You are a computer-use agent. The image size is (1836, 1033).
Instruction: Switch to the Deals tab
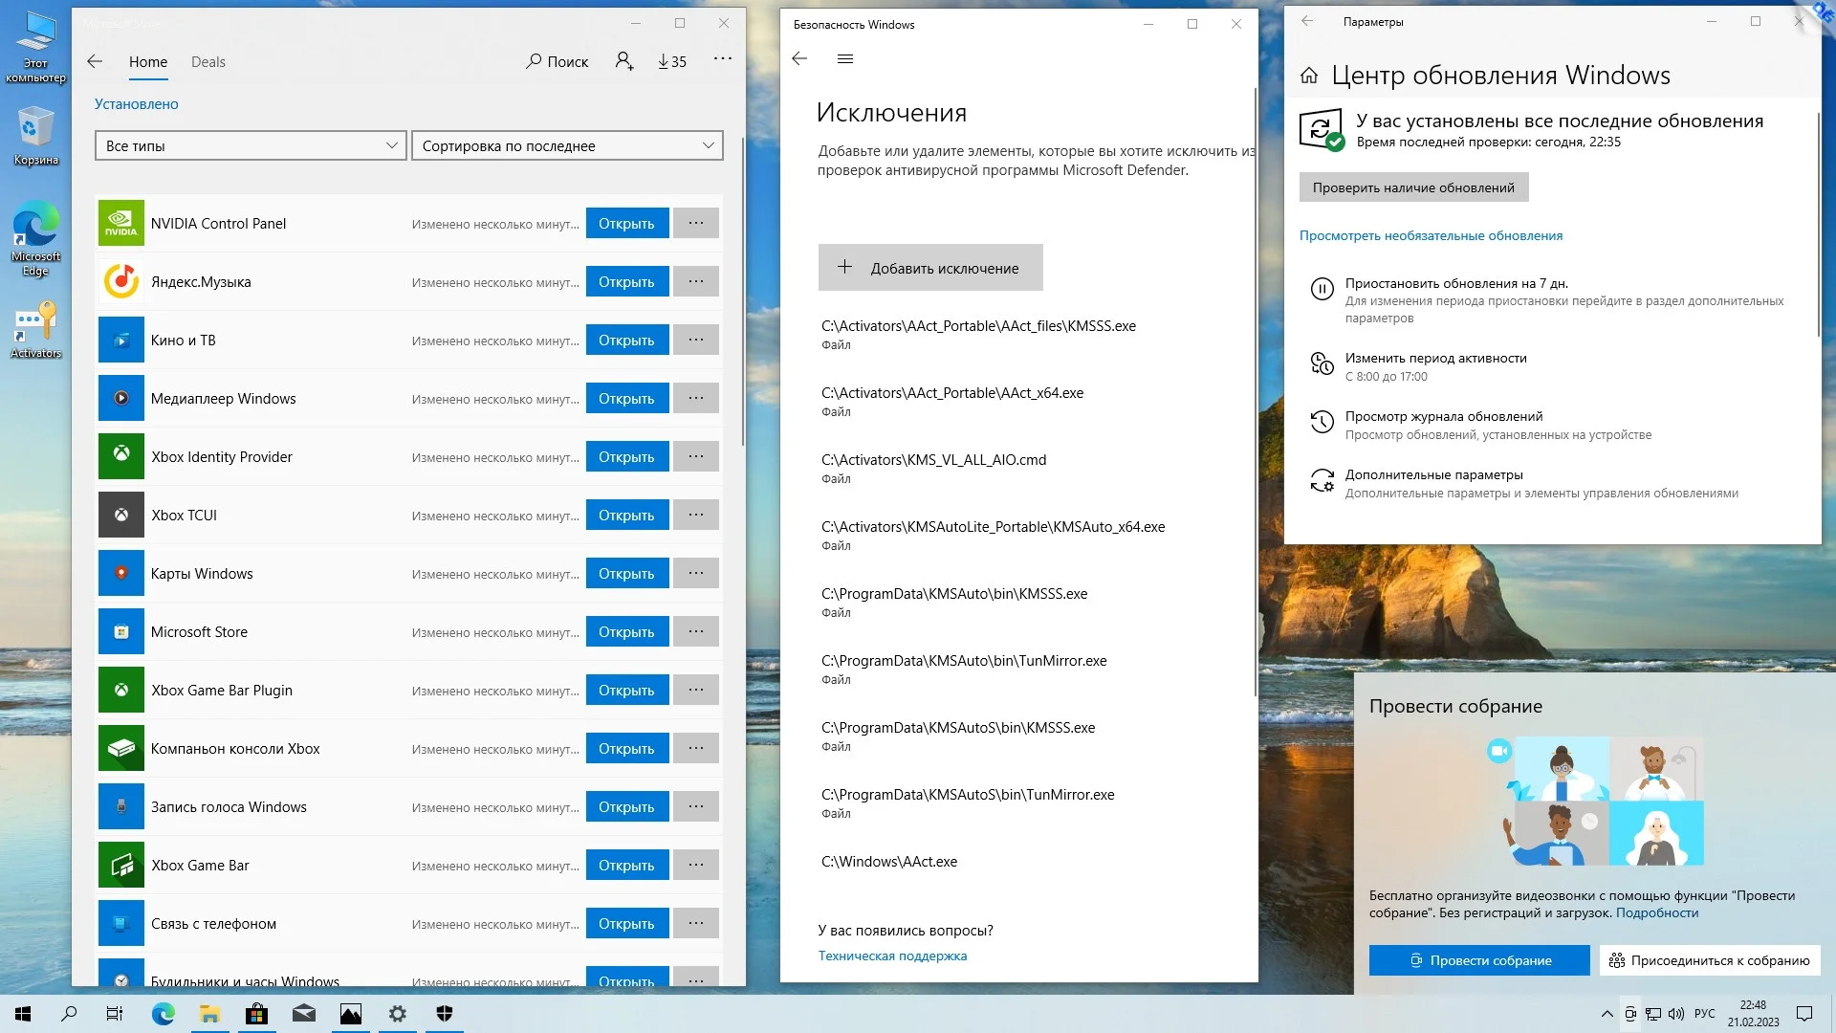click(x=208, y=62)
